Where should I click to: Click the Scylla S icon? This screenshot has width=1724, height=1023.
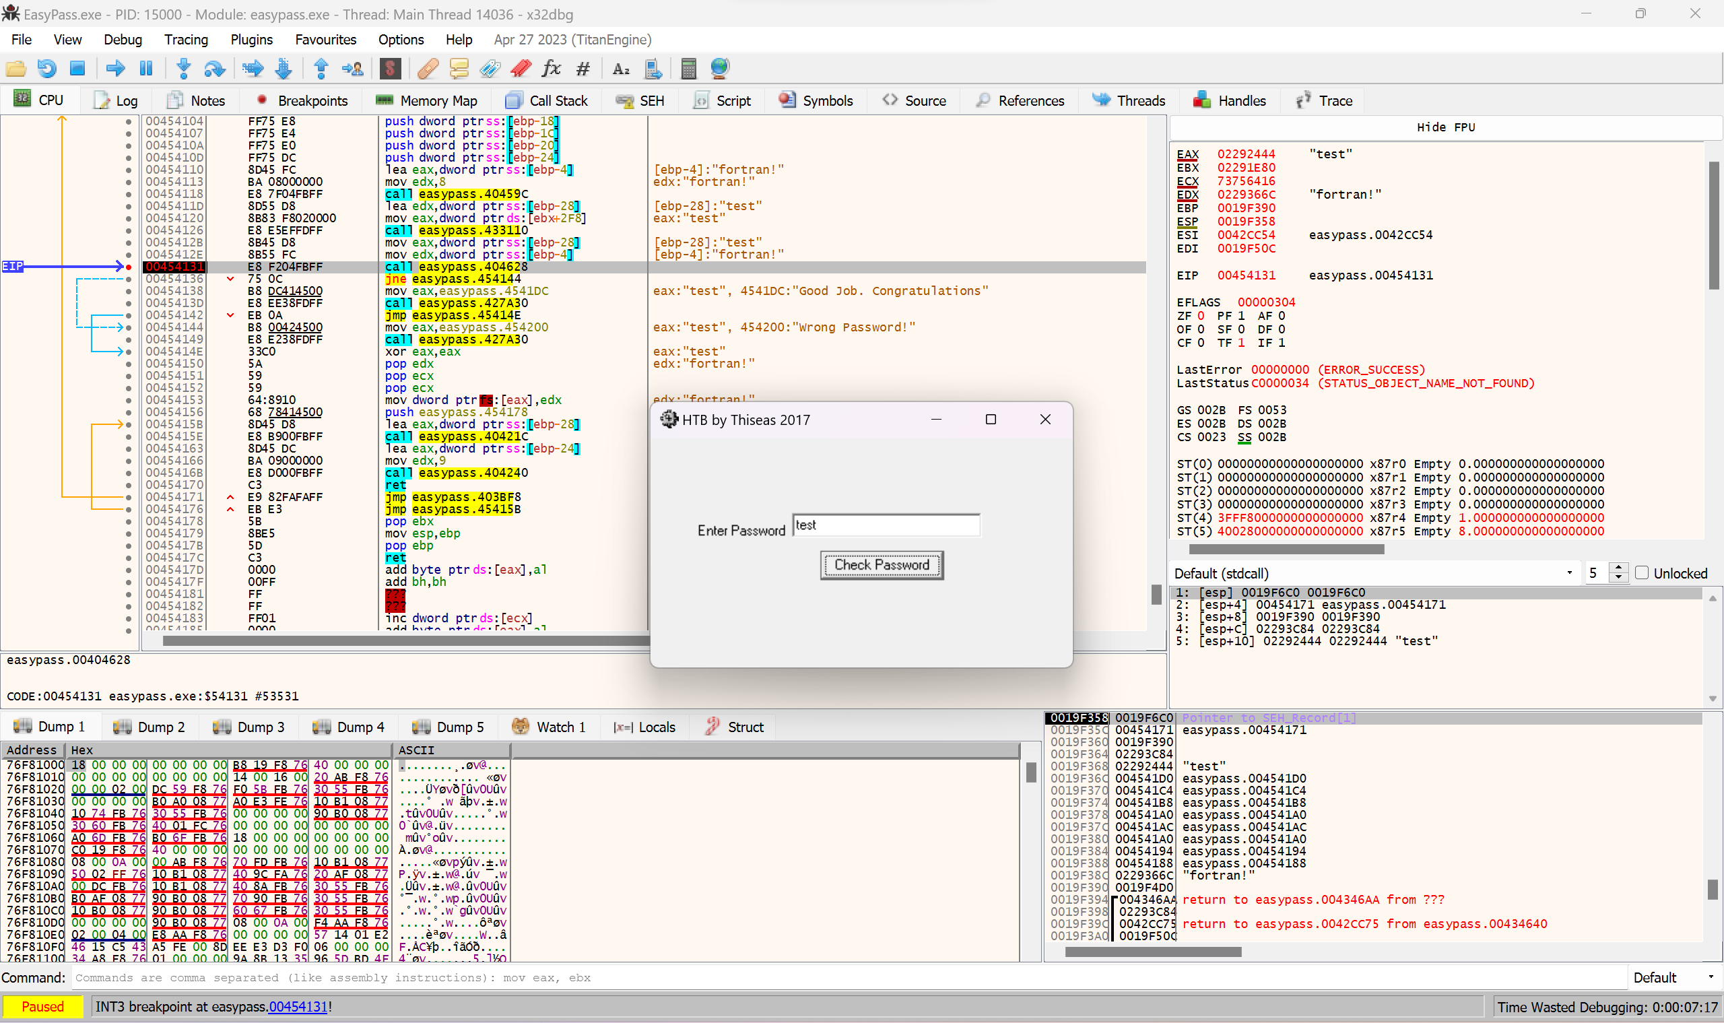(390, 68)
